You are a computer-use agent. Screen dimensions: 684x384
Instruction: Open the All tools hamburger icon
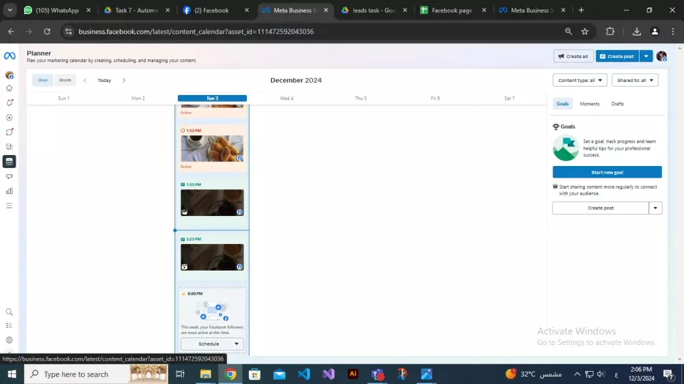pyautogui.click(x=9, y=206)
